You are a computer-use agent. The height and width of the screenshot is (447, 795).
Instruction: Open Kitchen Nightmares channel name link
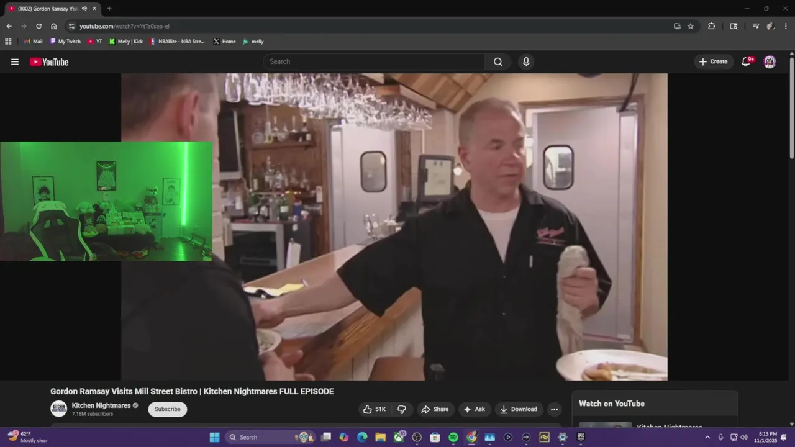[x=101, y=405]
